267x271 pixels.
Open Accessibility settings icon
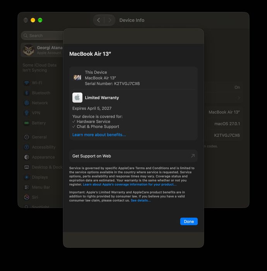(27, 147)
